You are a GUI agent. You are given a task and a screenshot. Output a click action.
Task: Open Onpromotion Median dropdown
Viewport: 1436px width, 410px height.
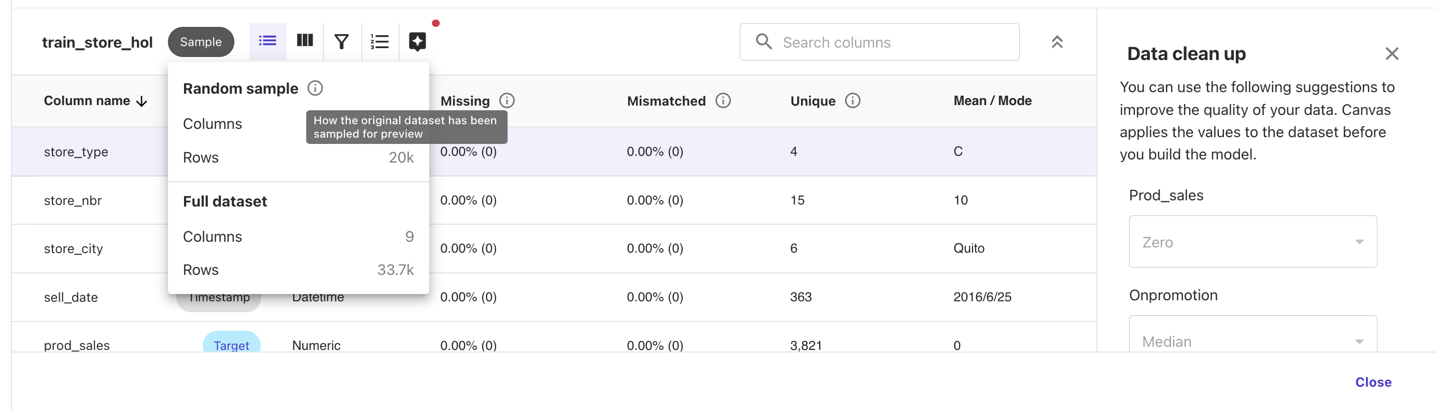[1252, 340]
